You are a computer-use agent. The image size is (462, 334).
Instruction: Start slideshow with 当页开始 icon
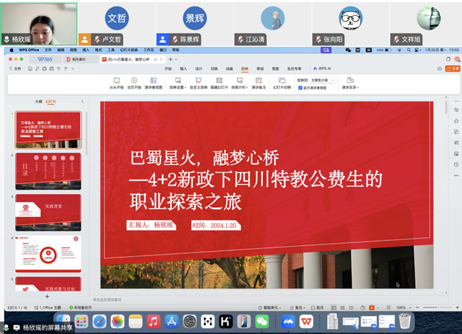point(135,81)
